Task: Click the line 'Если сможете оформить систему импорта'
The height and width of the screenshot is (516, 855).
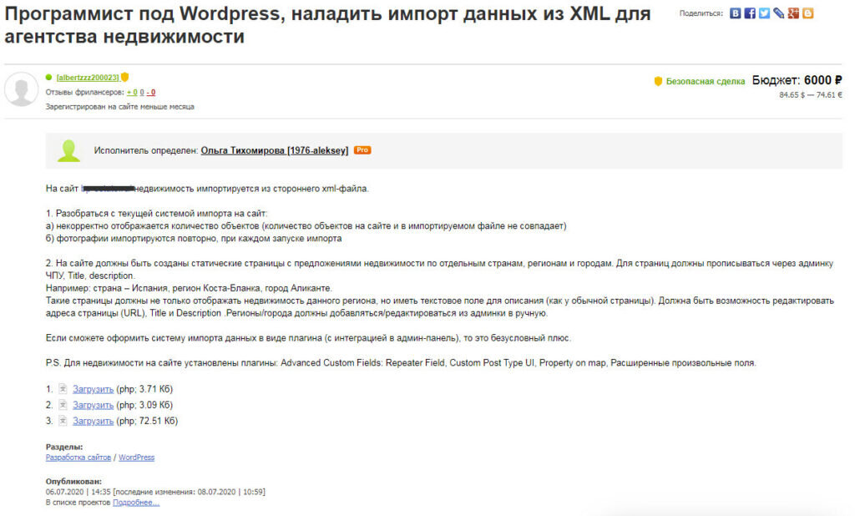Action: pos(308,338)
